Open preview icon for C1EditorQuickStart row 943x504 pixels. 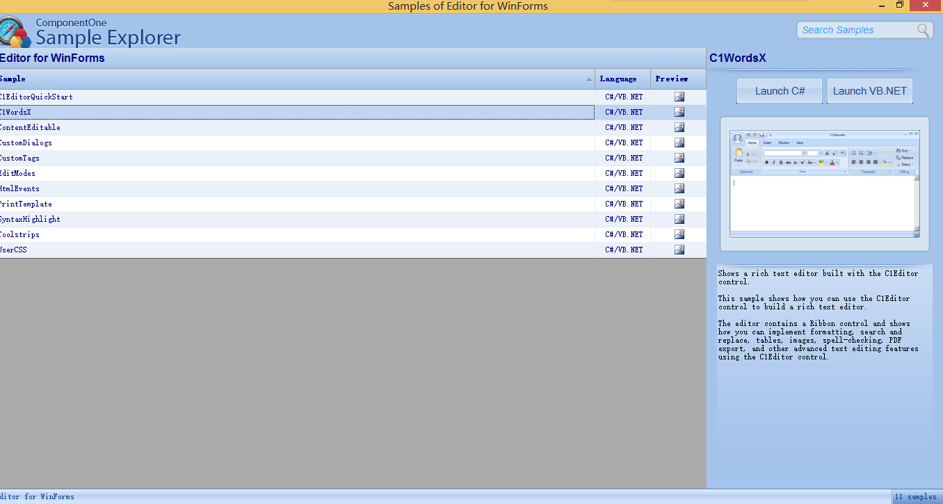tap(679, 97)
